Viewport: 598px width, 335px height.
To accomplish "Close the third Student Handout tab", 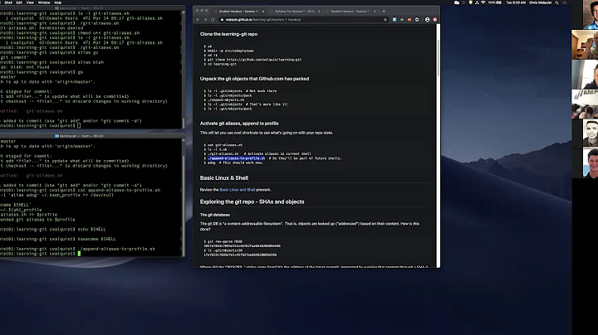I will coord(375,12).
